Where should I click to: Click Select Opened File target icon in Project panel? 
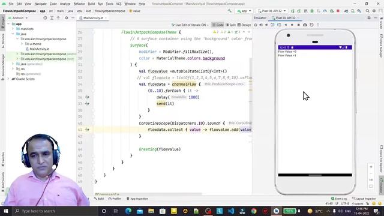point(45,18)
